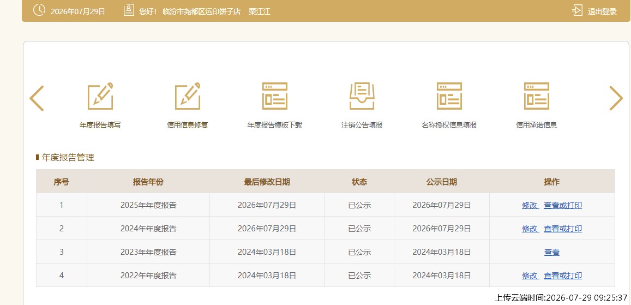Click the user profile icon beside 您好
Image resolution: width=631 pixels, height=305 pixels.
click(x=129, y=10)
